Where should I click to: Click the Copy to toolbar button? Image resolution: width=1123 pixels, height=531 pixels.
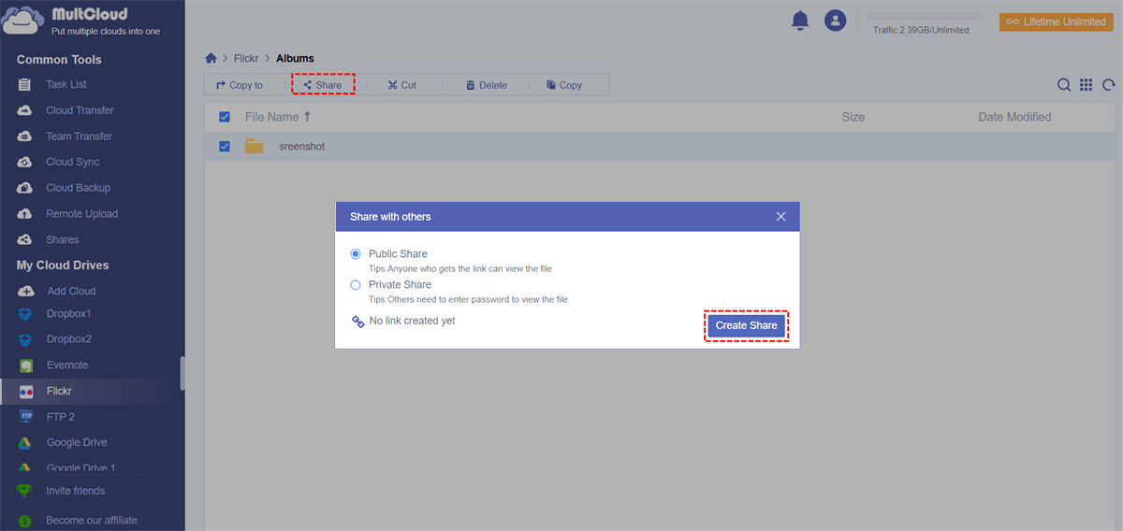coord(240,85)
